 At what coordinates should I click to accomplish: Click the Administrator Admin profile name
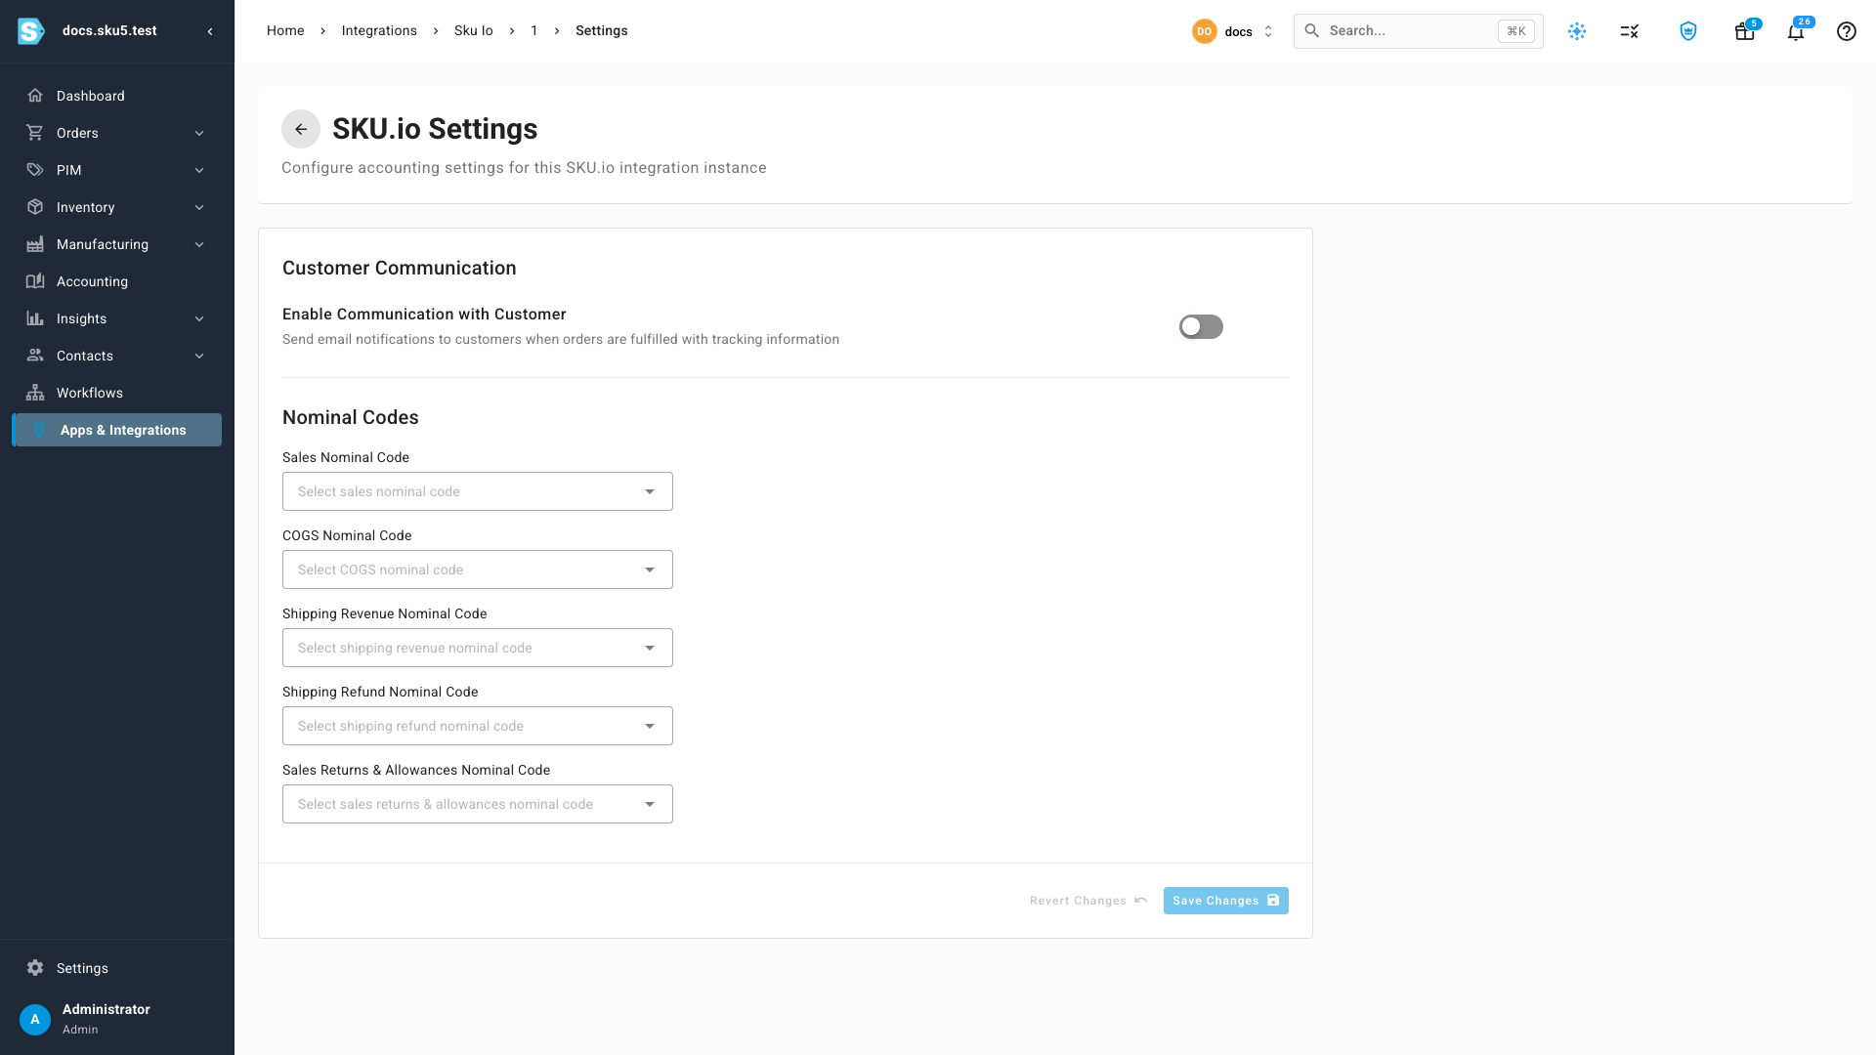click(x=107, y=1019)
